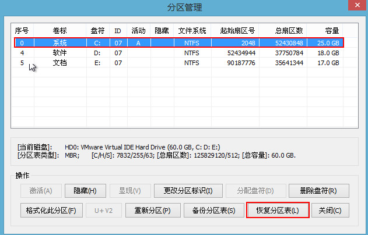Click the 显现(V) unhide button
This screenshot has height=235, width=368.
coord(130,191)
